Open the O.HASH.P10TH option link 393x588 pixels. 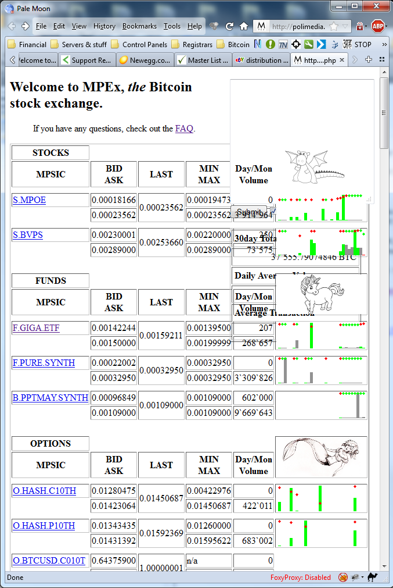pyautogui.click(x=44, y=525)
